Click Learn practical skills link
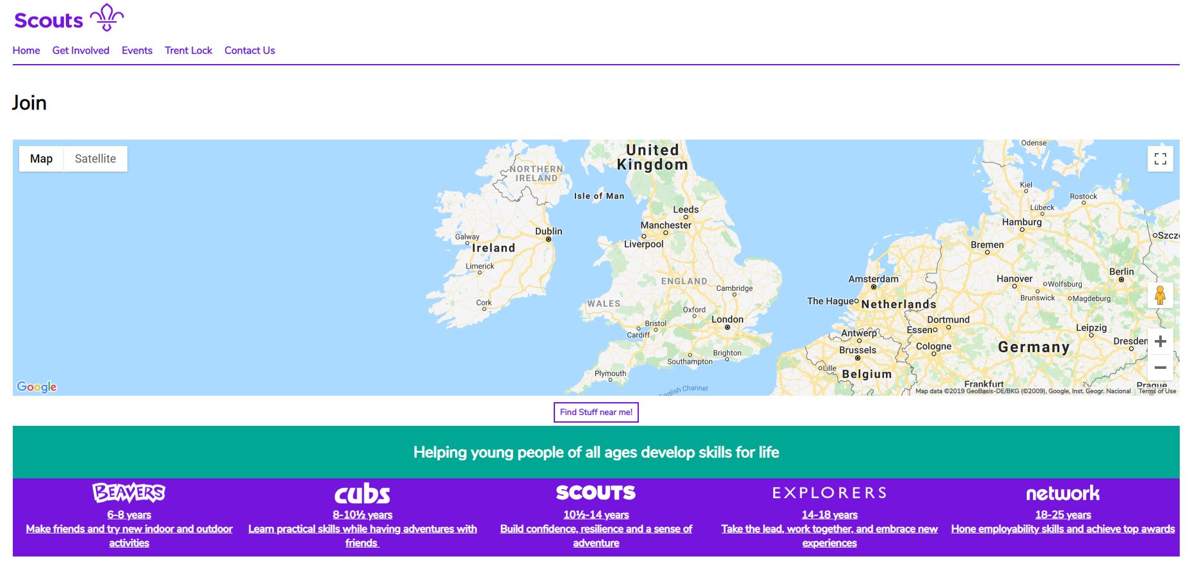The image size is (1197, 568). [362, 536]
